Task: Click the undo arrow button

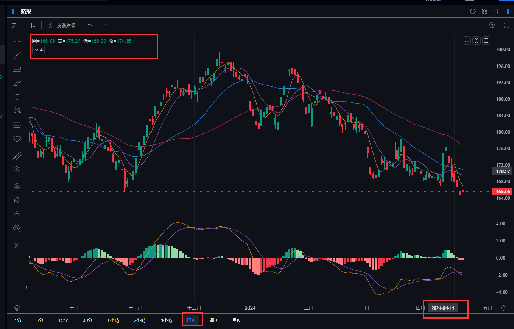Action: [x=90, y=25]
